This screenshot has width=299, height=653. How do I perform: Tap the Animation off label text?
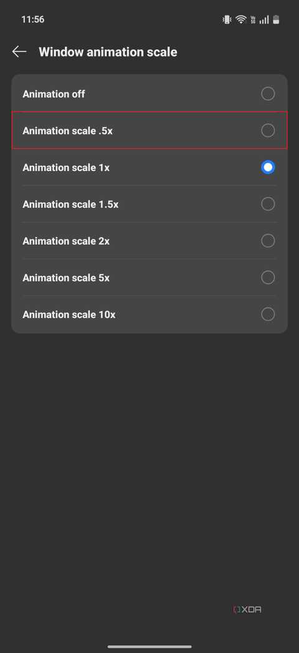(x=54, y=94)
